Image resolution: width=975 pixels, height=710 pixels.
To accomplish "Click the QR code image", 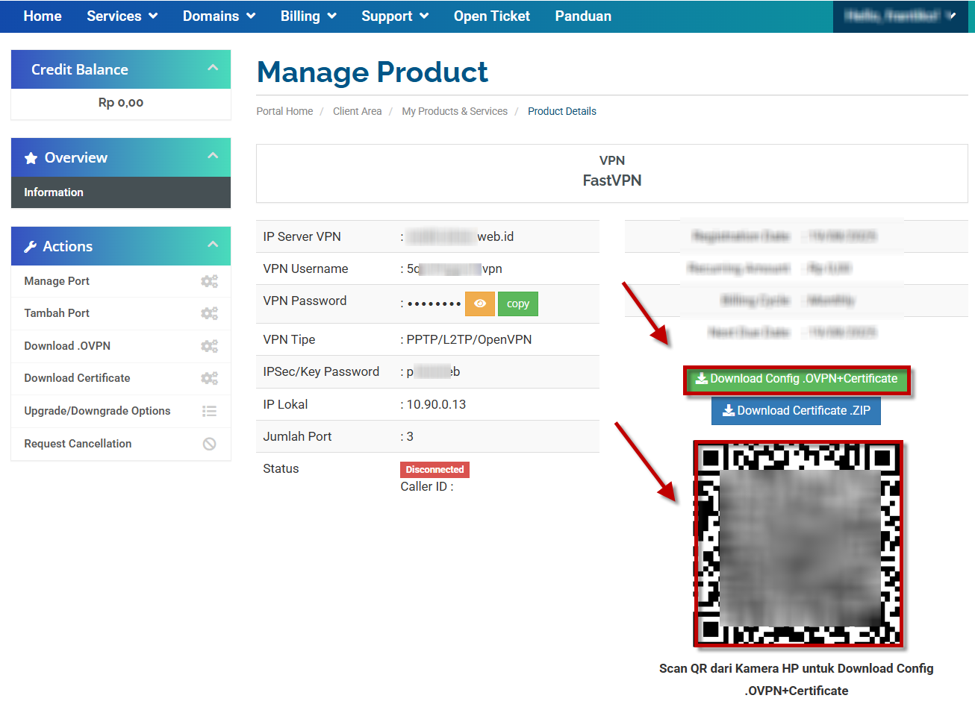I will pos(797,543).
